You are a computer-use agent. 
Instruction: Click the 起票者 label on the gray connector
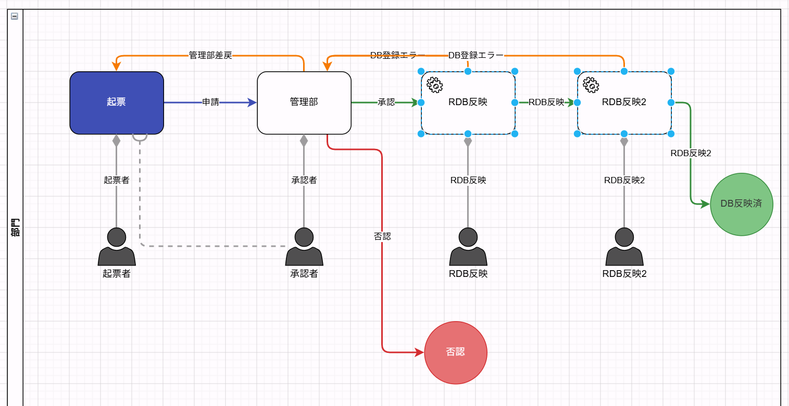[x=117, y=181]
